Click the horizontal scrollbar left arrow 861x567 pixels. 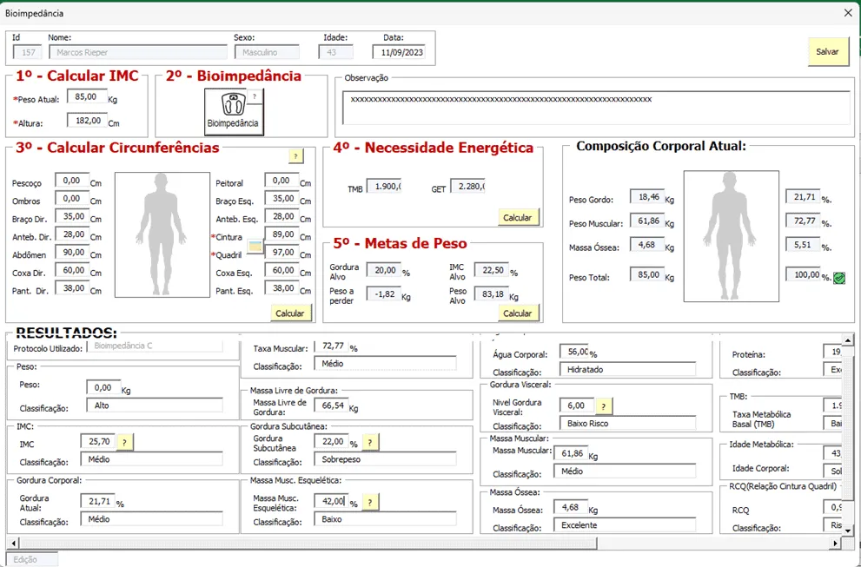click(x=12, y=544)
